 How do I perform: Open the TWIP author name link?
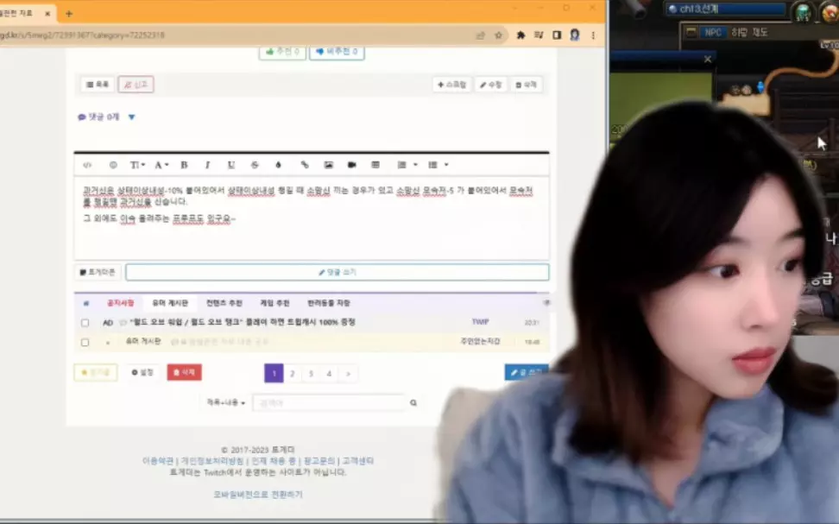481,322
